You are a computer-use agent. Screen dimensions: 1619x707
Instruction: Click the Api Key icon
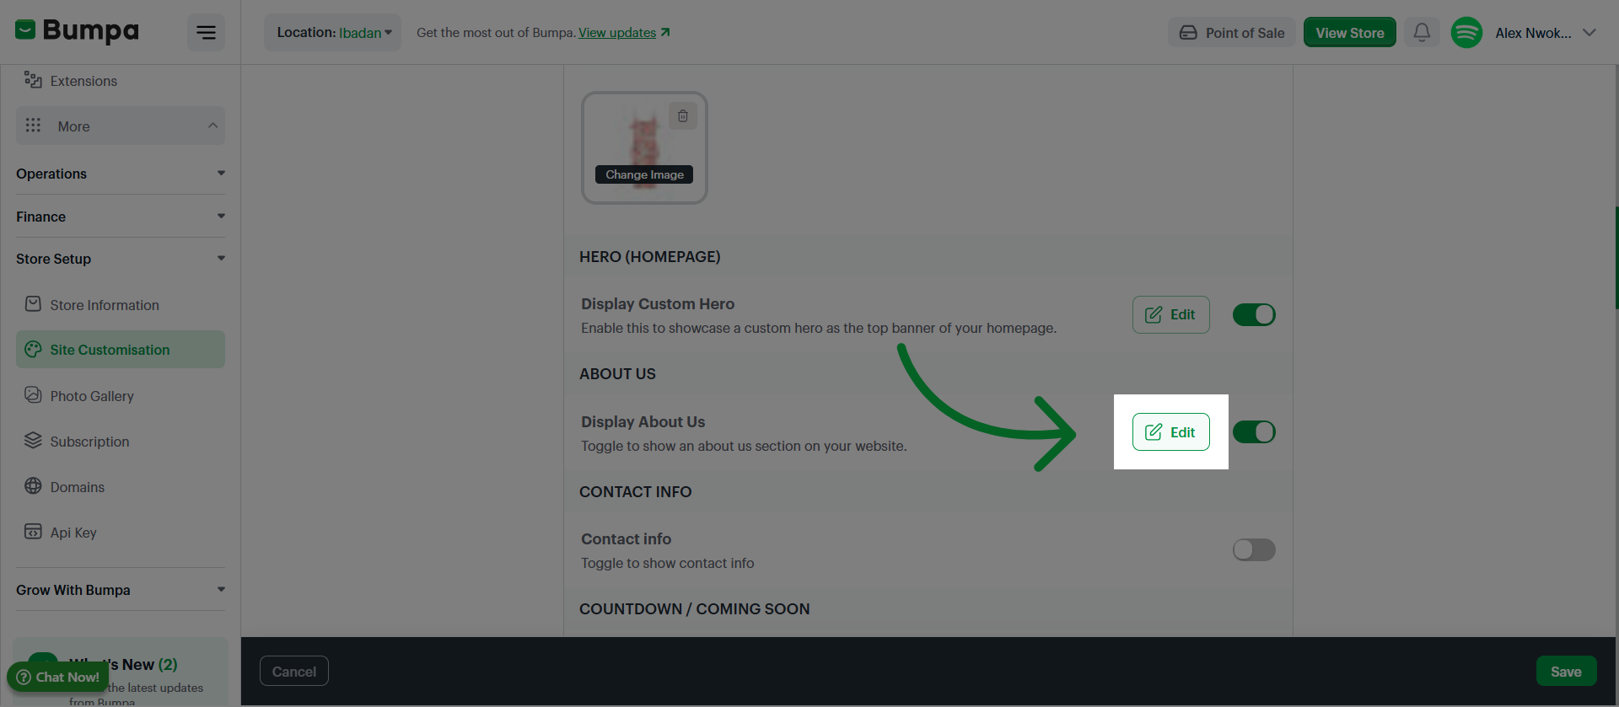coord(33,532)
